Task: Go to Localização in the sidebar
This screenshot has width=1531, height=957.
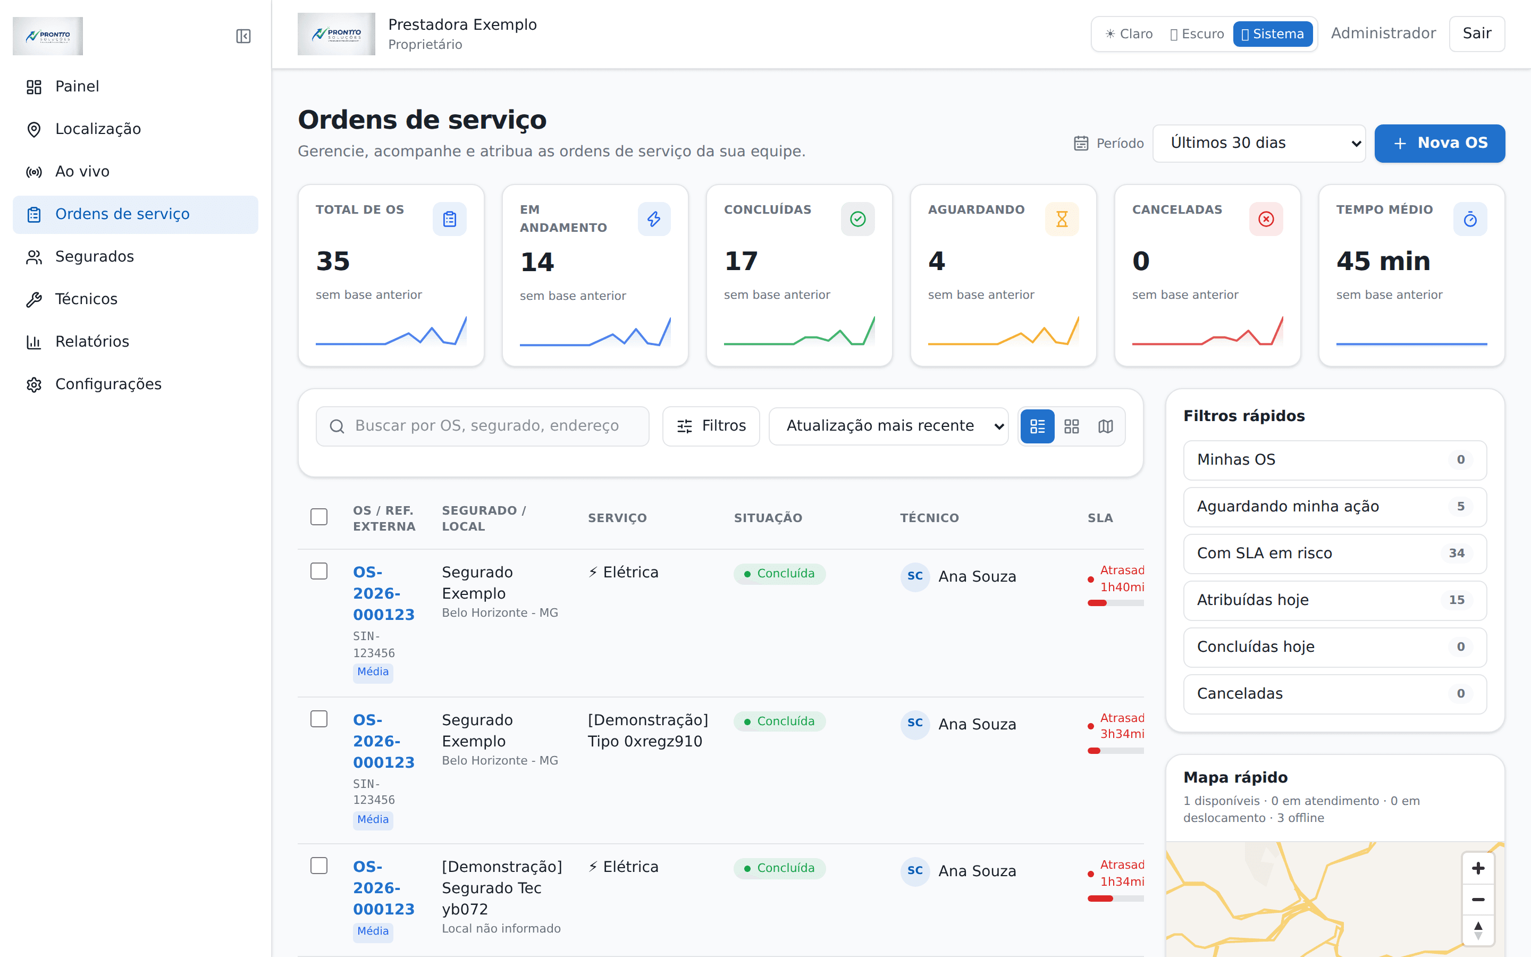Action: click(x=136, y=129)
